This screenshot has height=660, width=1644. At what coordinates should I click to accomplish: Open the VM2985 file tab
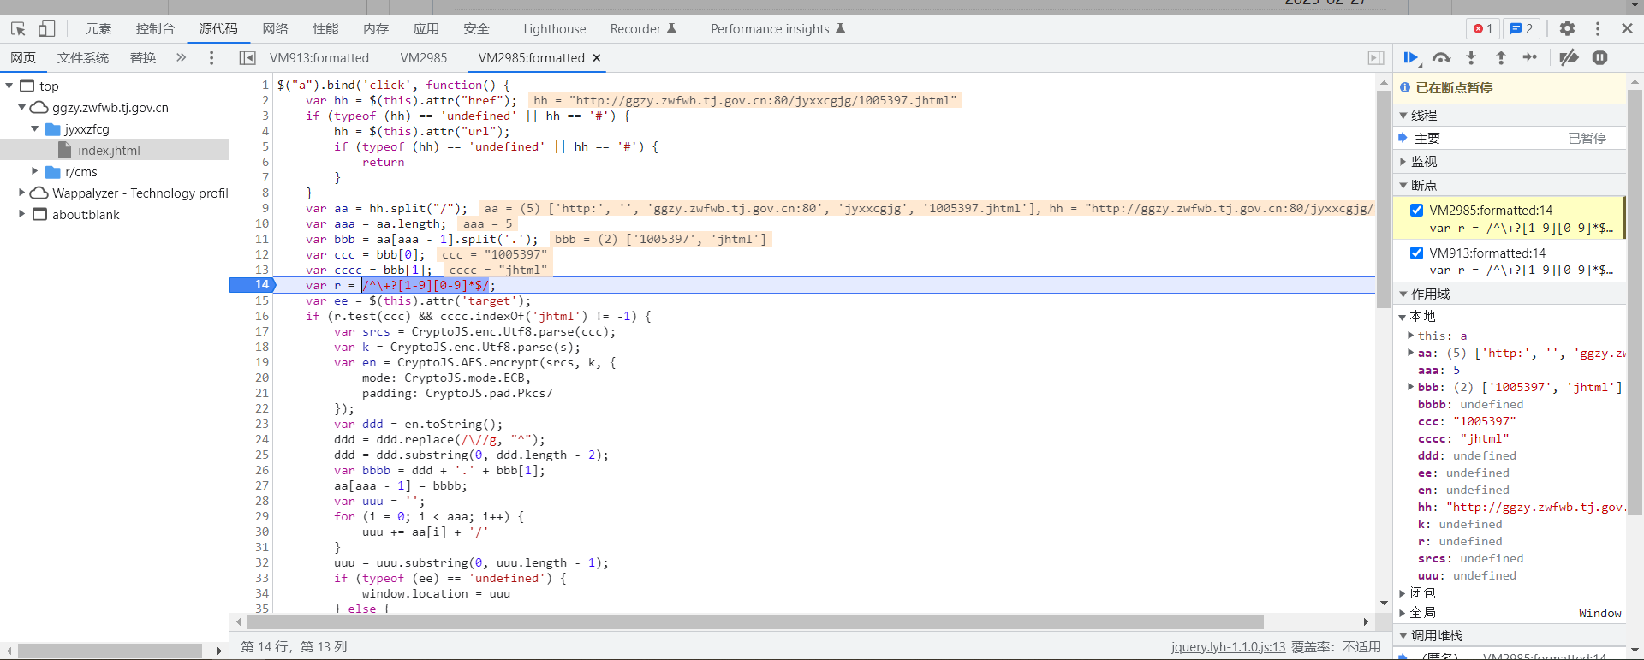click(424, 58)
